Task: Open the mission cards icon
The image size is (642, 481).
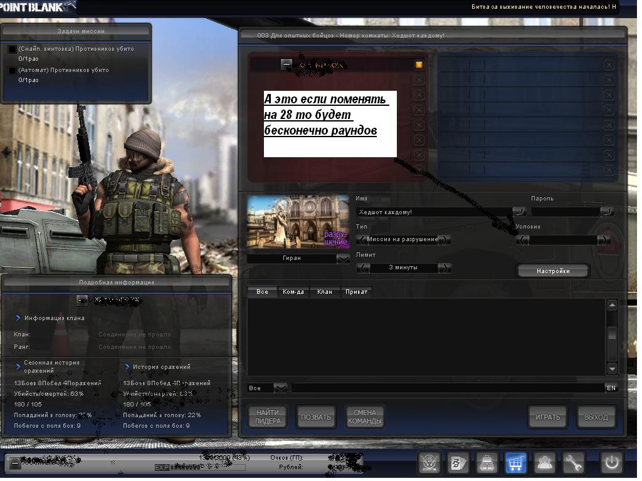Action: [x=458, y=463]
